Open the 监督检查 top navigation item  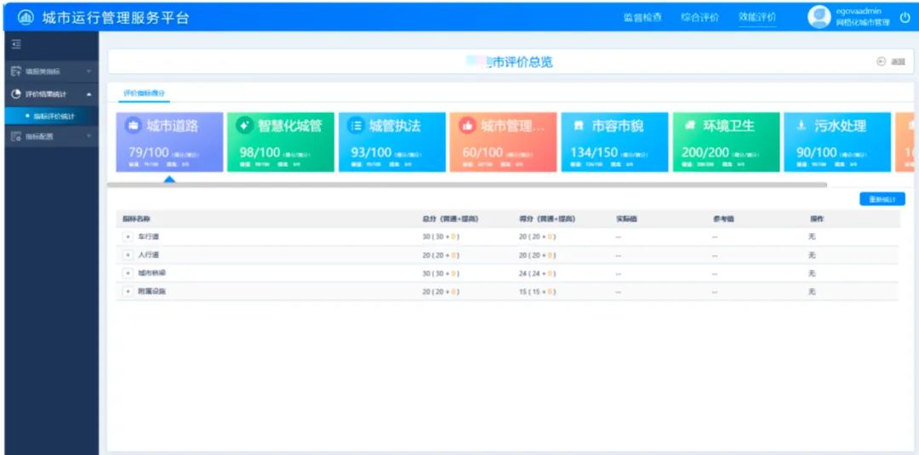(x=642, y=18)
